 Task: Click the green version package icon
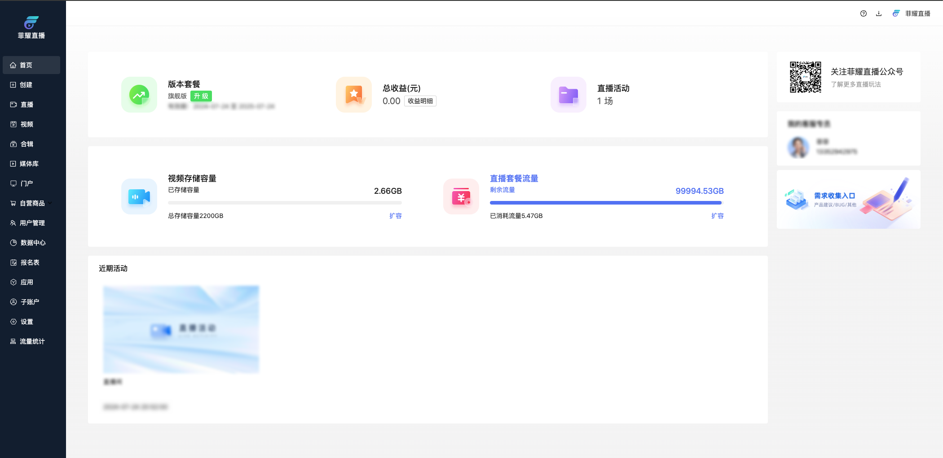139,95
